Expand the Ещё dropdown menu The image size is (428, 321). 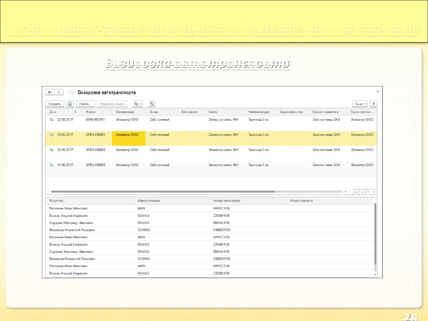click(x=359, y=104)
